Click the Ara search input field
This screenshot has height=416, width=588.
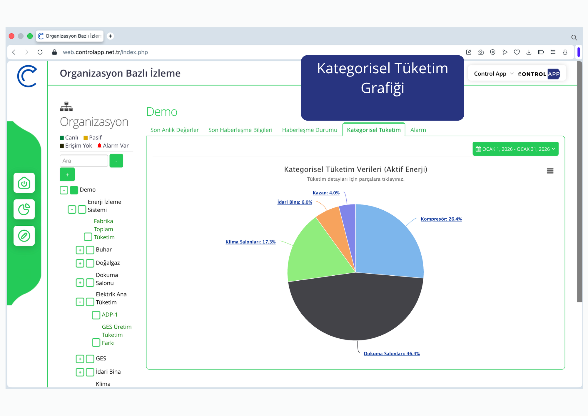(84, 161)
